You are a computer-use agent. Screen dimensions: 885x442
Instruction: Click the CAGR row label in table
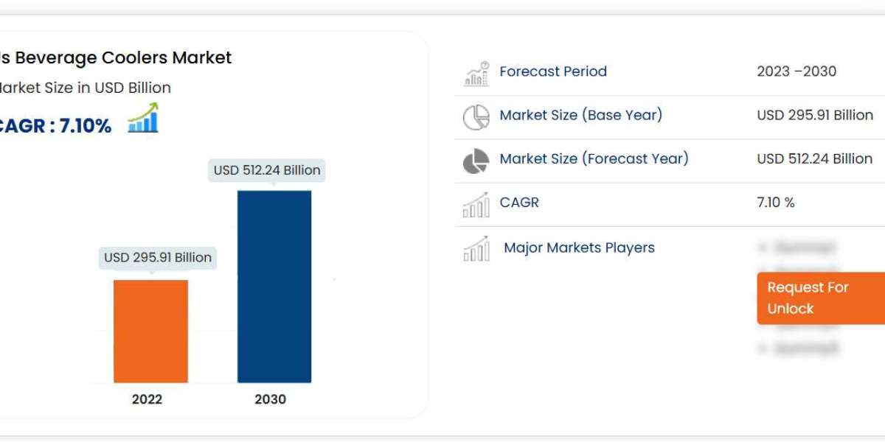(519, 203)
